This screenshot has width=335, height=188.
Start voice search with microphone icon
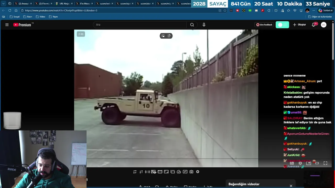click(204, 25)
